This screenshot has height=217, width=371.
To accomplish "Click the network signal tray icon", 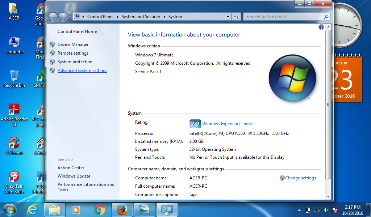I will (317, 210).
